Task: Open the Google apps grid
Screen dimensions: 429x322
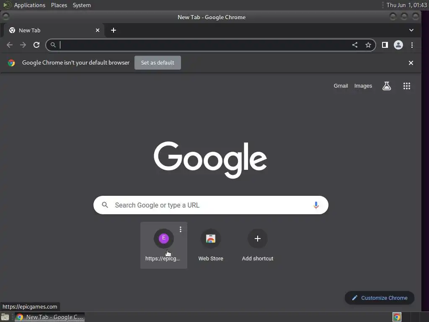Action: pos(407,86)
